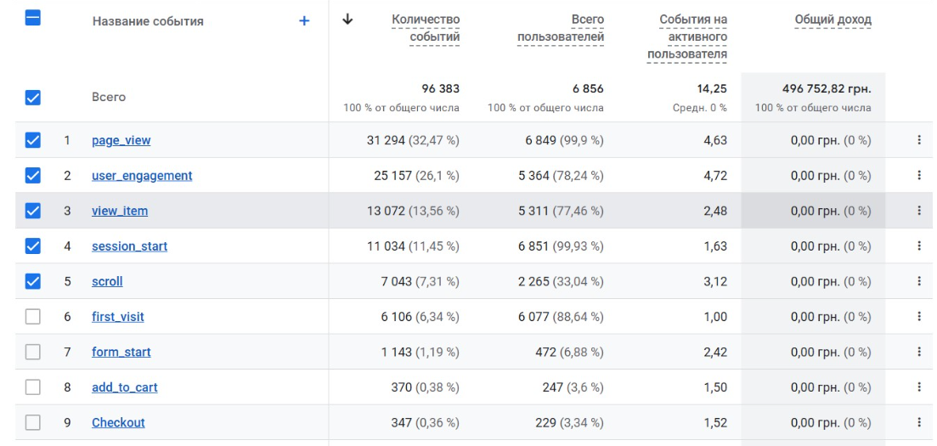Open three-dot menu for user_engagement row
937x446 pixels.
pyautogui.click(x=919, y=176)
